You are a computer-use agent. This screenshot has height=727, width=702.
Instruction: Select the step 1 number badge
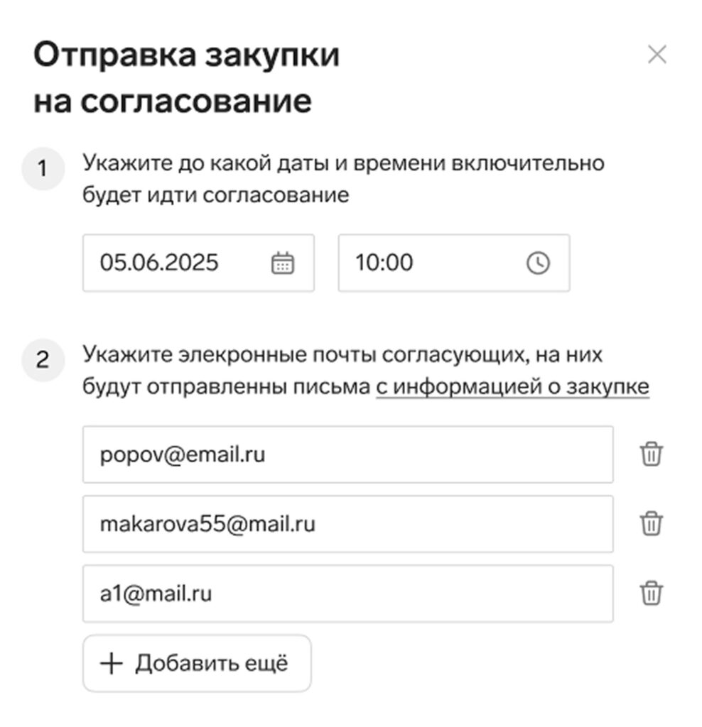click(43, 169)
